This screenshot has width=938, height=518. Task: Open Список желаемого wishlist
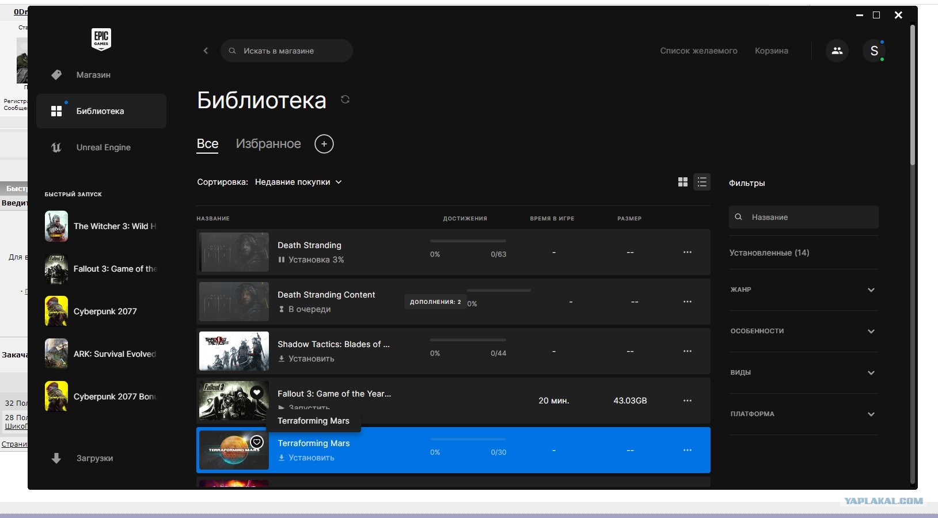point(698,51)
